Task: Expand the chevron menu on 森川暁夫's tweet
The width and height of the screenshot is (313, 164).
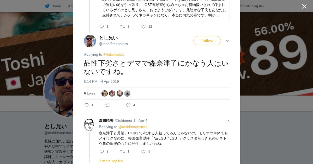Action: pyautogui.click(x=228, y=121)
